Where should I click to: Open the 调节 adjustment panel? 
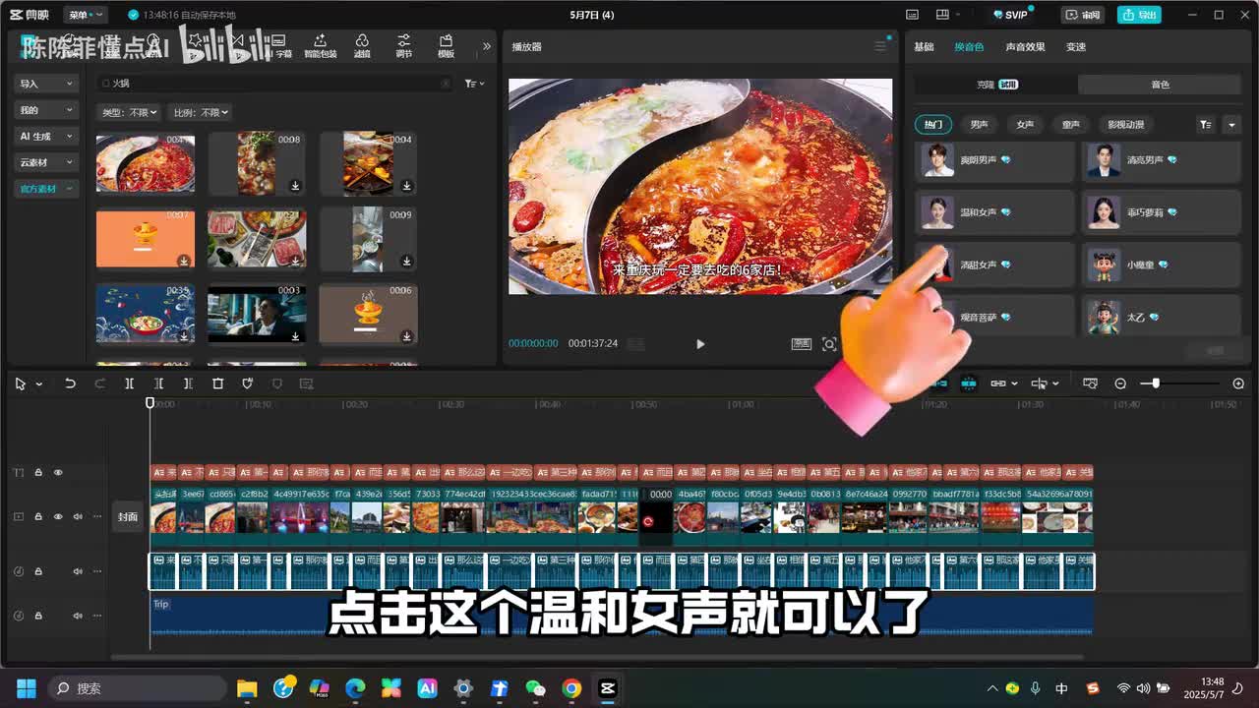(x=403, y=45)
